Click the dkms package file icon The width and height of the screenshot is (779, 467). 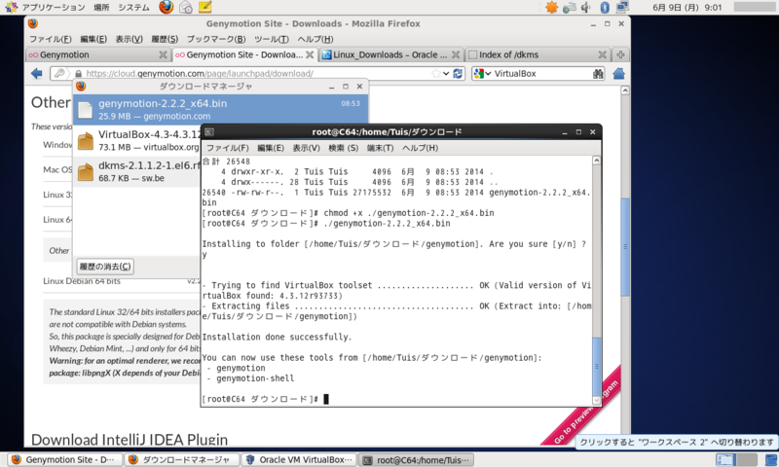86,171
